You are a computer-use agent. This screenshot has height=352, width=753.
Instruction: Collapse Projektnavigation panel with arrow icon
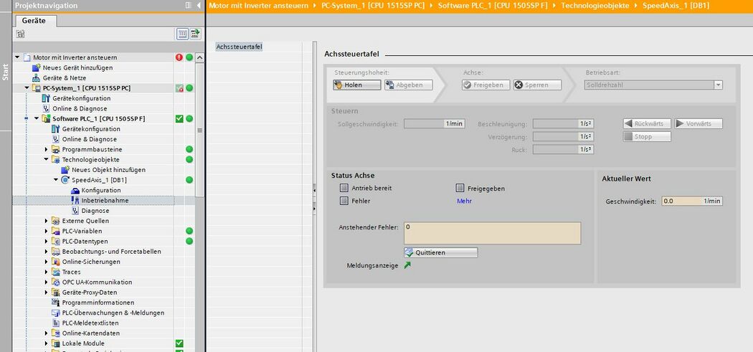tap(199, 6)
